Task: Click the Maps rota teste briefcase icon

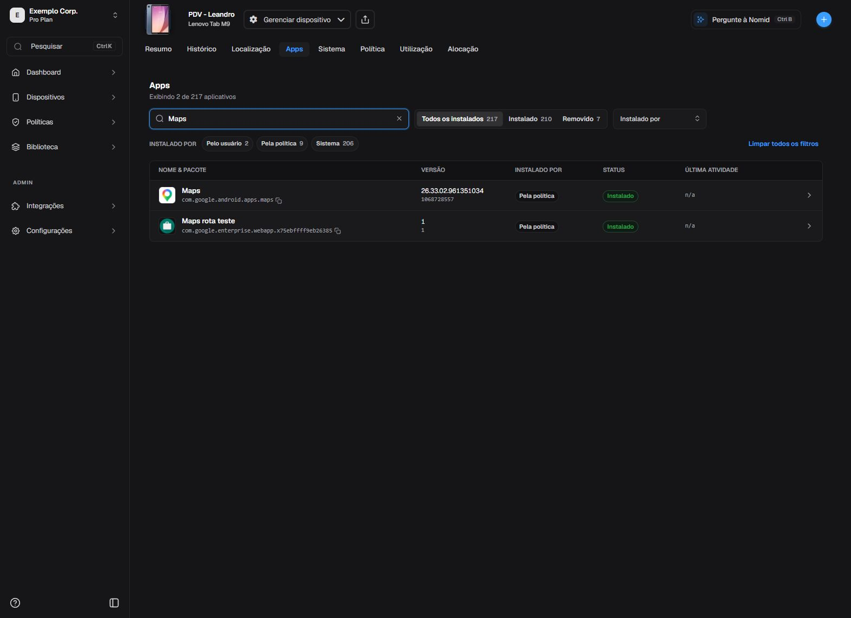Action: pyautogui.click(x=167, y=226)
